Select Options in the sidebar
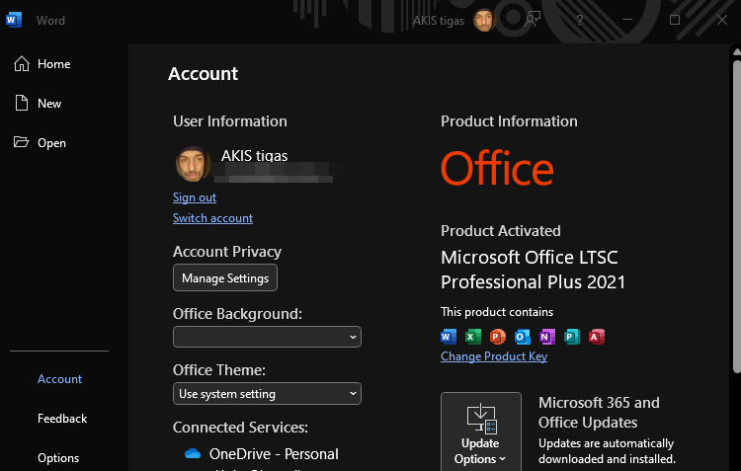 coord(59,458)
